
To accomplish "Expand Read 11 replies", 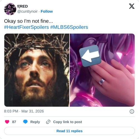I will pyautogui.click(x=69, y=131).
